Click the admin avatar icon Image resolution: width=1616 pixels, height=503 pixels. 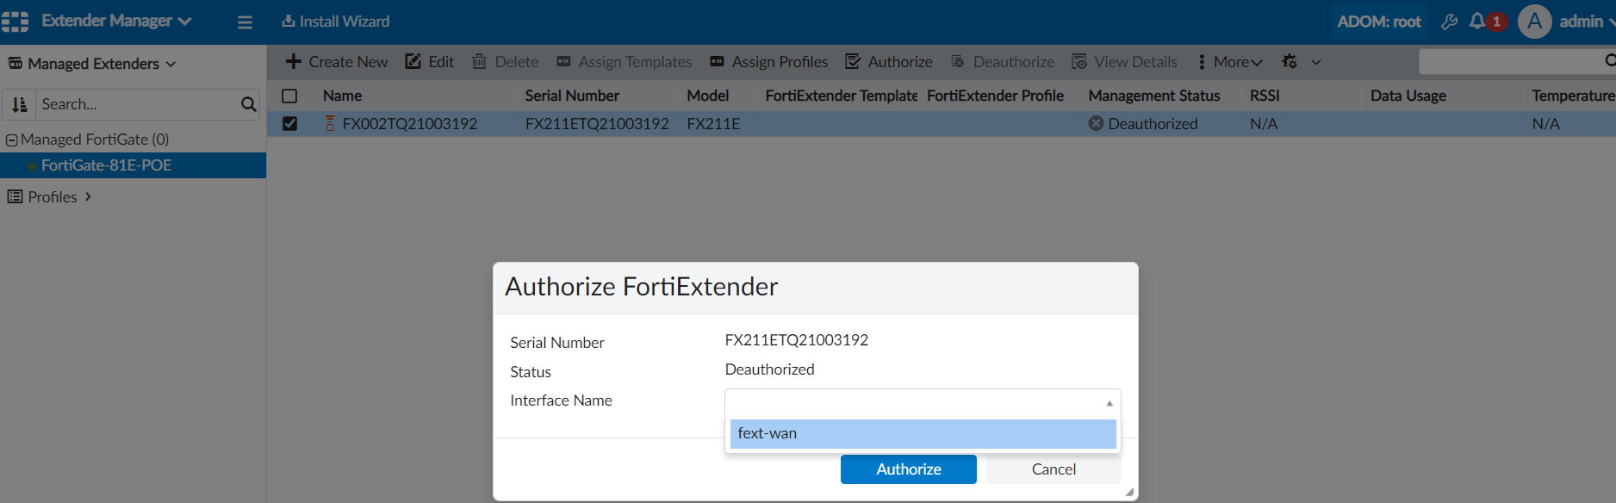coord(1534,22)
